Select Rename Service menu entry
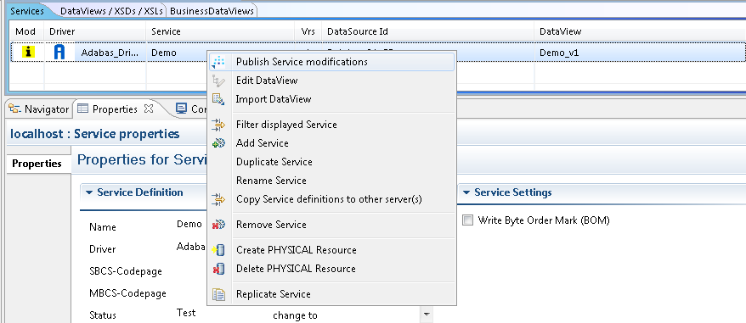 (x=331, y=181)
